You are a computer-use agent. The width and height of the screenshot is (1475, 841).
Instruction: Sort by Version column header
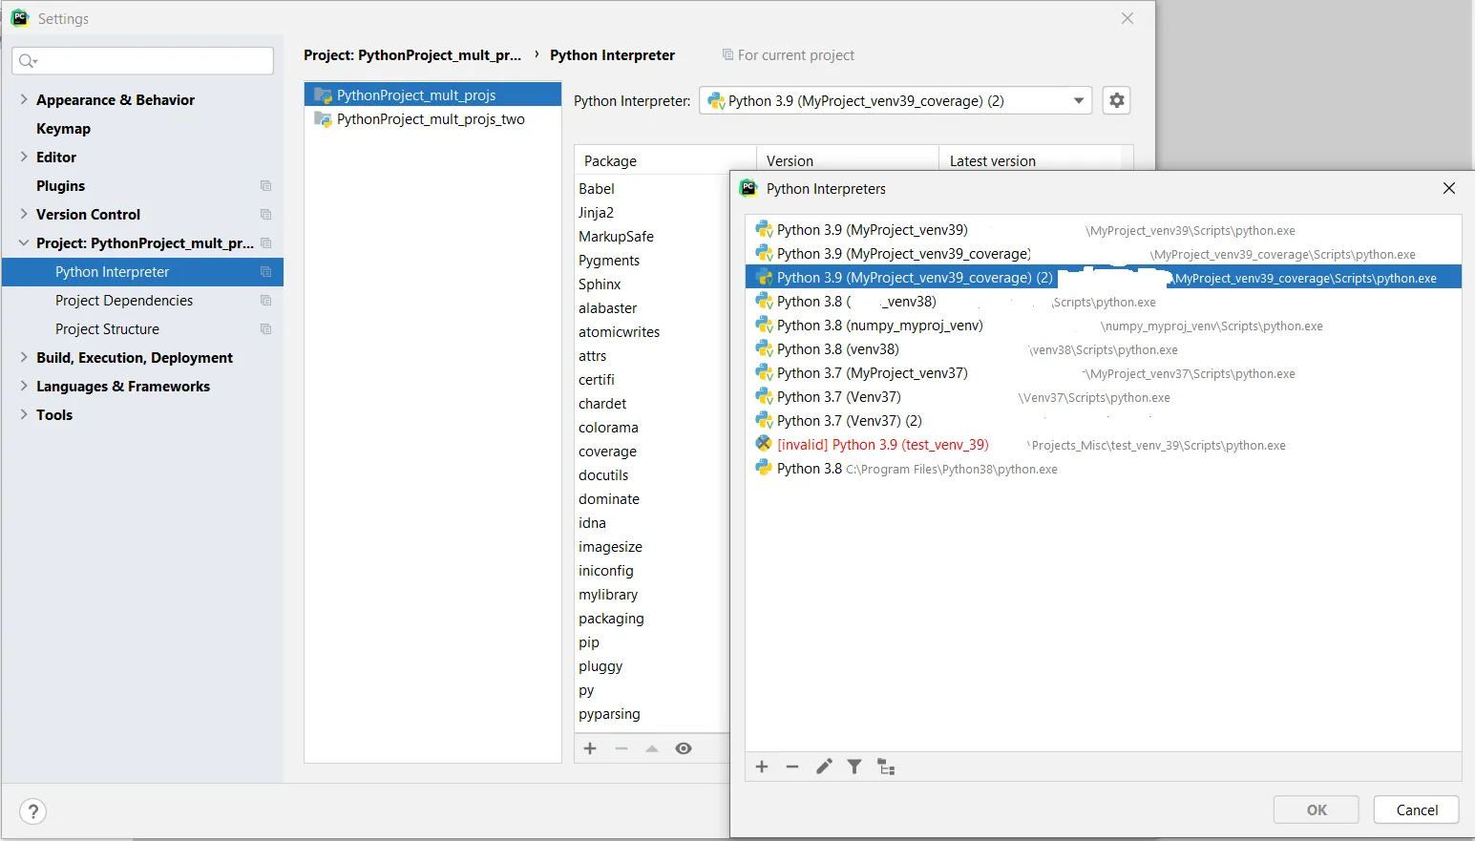click(x=848, y=160)
